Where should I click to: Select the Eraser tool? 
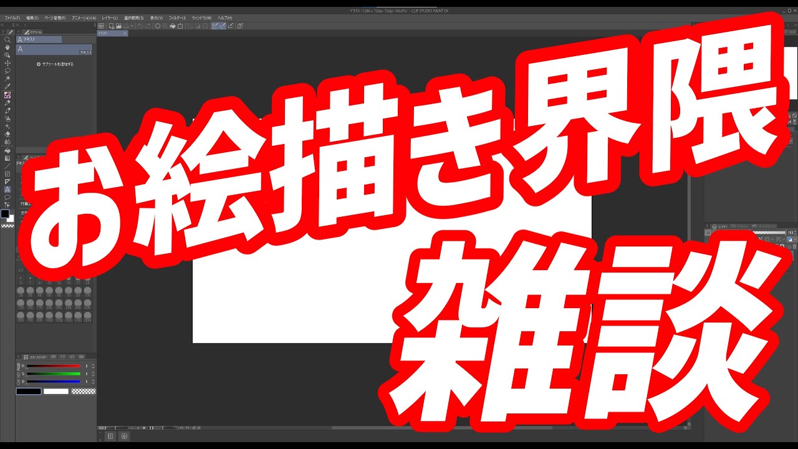(x=7, y=134)
